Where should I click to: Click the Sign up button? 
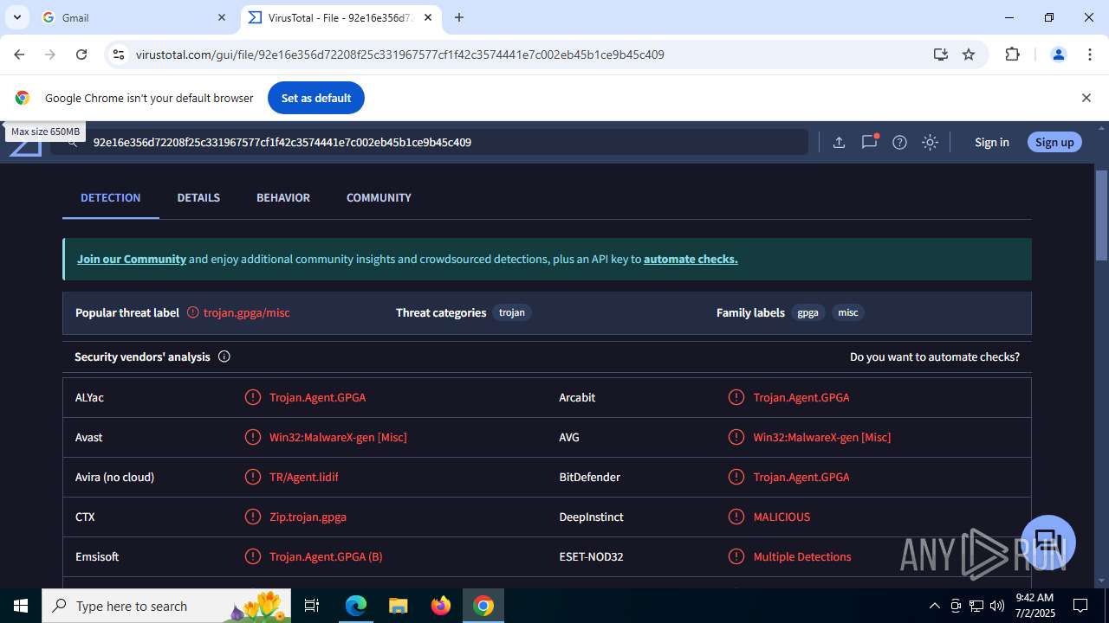(1054, 142)
